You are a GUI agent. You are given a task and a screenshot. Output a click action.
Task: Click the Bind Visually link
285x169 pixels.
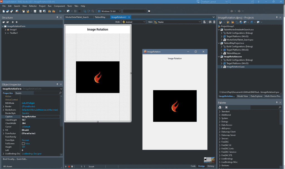(x=9, y=159)
